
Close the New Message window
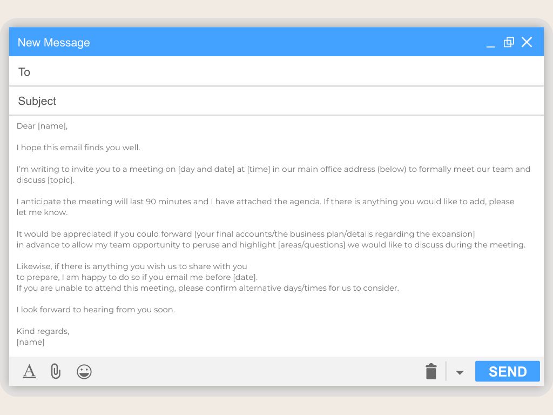[527, 42]
